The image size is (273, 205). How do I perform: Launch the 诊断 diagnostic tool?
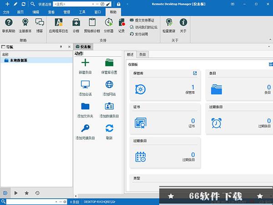coord(76,26)
